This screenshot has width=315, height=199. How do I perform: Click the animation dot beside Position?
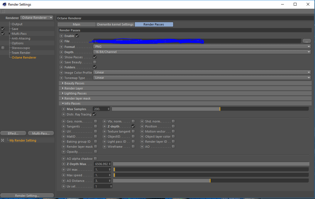142,126
